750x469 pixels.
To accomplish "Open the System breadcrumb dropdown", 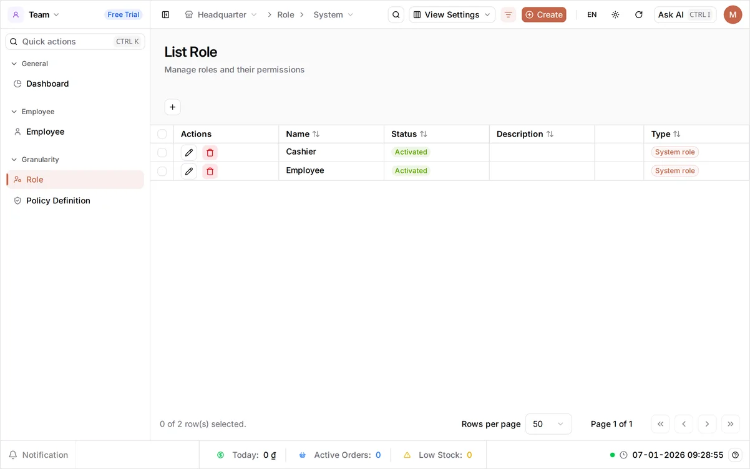I will [333, 14].
